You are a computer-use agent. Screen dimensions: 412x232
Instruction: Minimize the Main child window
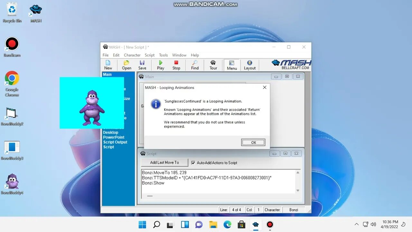point(276,77)
